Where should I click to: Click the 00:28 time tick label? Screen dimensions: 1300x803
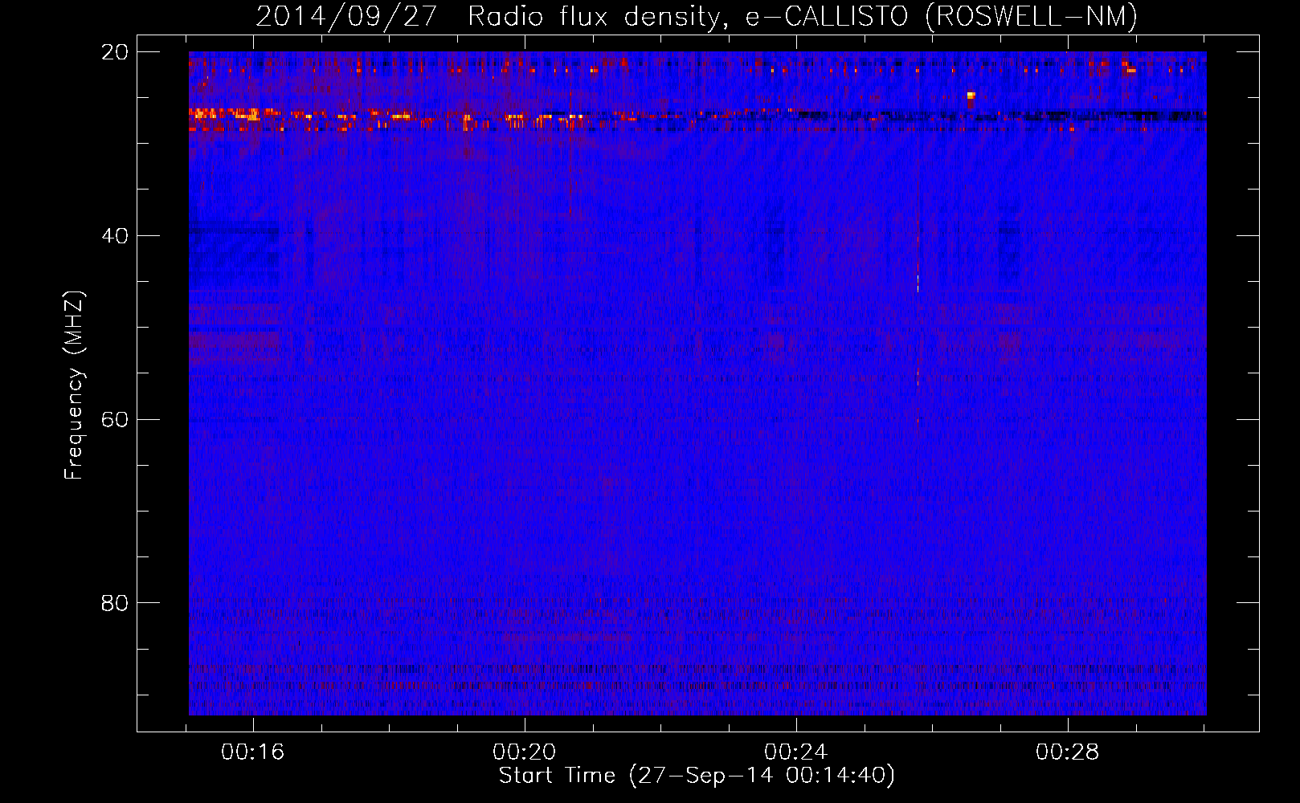point(1068,752)
